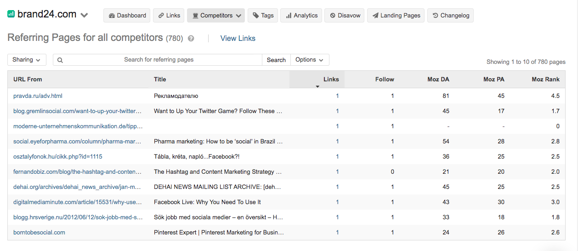
Task: Open the Disavow tab
Action: point(345,15)
